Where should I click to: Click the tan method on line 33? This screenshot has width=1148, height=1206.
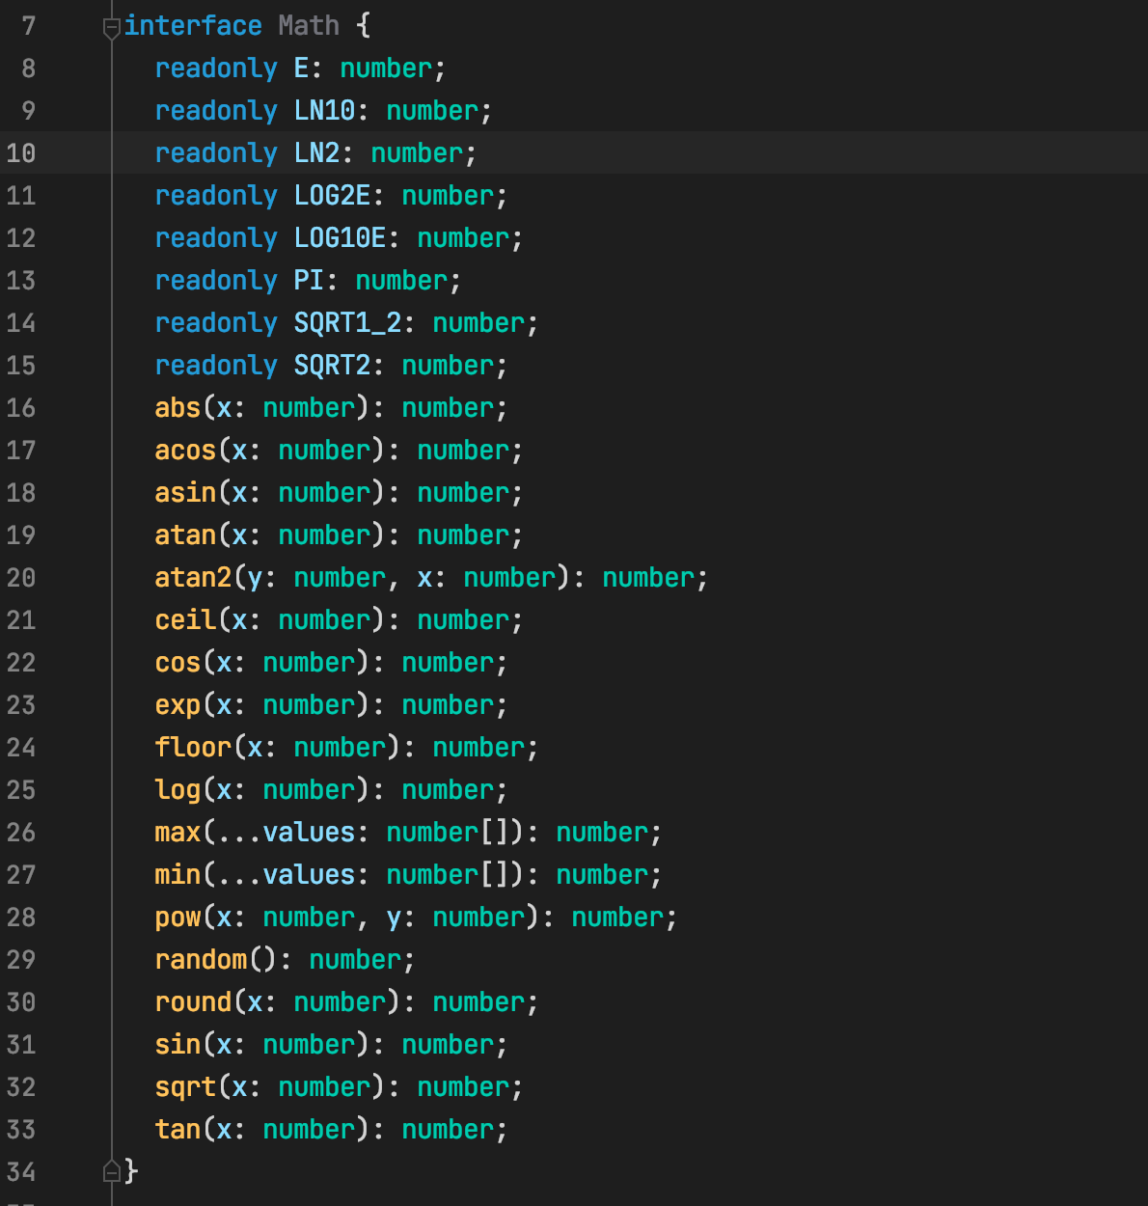pyautogui.click(x=178, y=1129)
